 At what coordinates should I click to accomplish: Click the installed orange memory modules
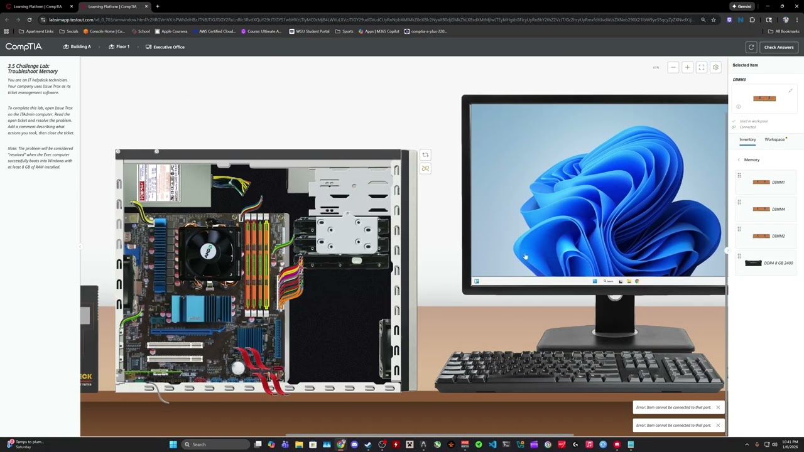[256, 264]
